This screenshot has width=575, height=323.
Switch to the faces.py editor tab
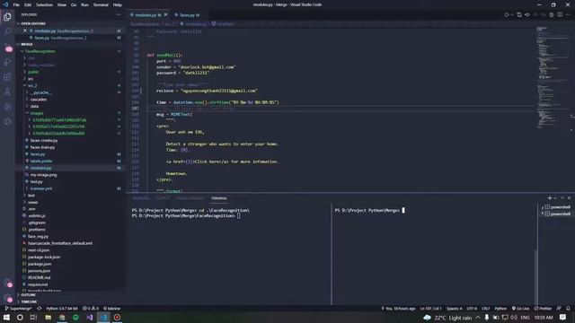[188, 15]
